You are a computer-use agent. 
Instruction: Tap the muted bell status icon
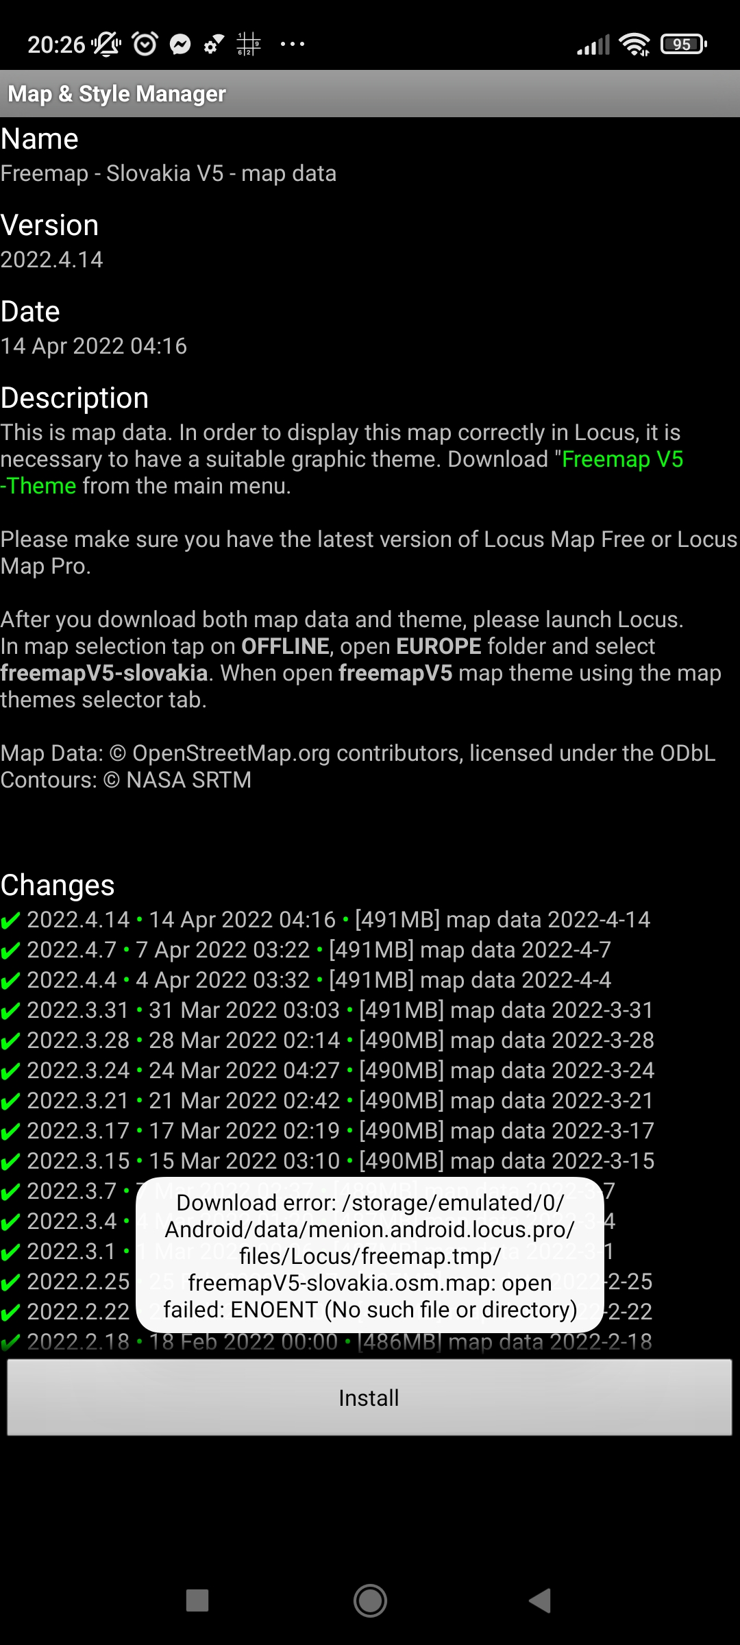click(106, 45)
